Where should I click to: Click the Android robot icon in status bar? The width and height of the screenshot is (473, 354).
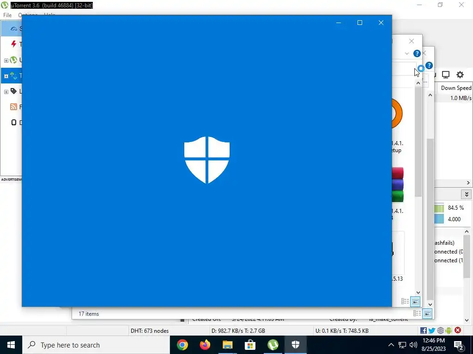coord(449,330)
